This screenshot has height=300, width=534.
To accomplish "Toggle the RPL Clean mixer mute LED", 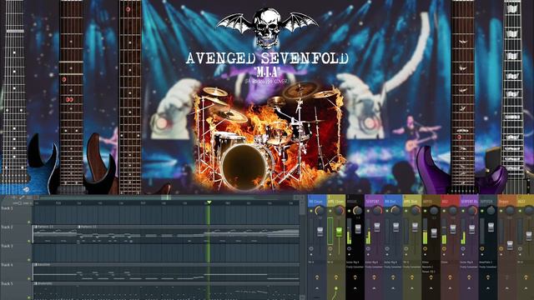I will pyautogui.click(x=330, y=211).
